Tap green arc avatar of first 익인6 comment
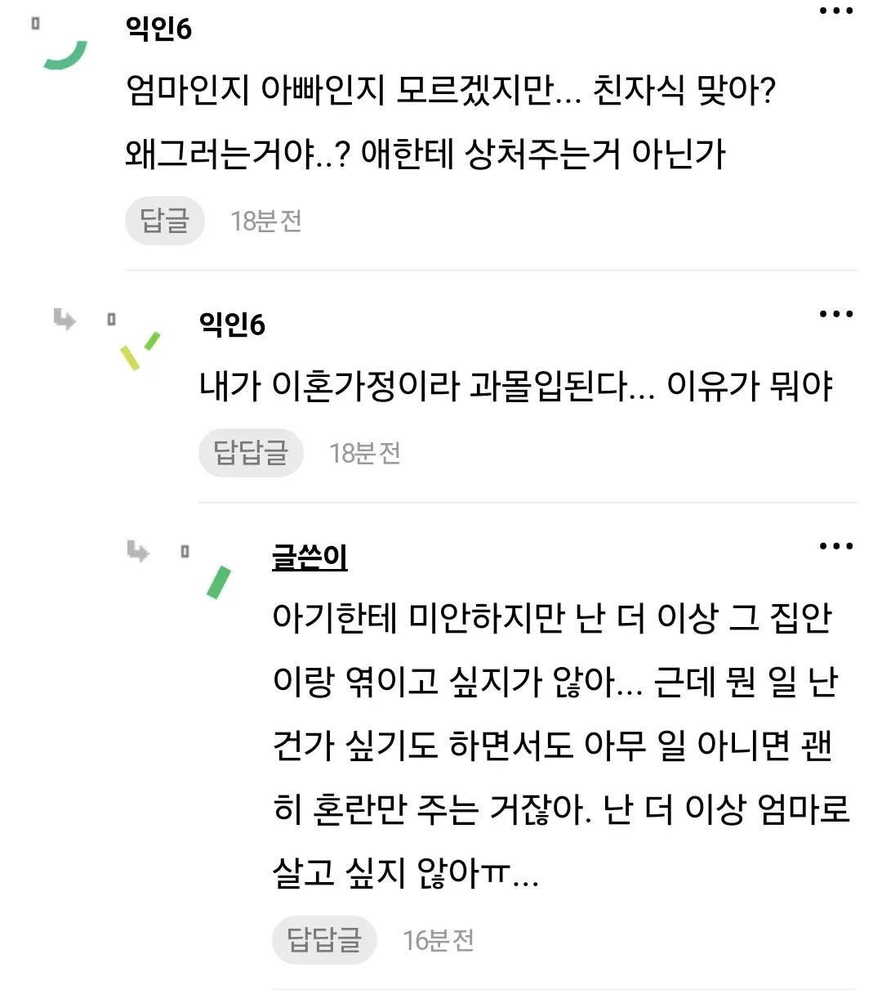This screenshot has width=882, height=990. (65, 55)
